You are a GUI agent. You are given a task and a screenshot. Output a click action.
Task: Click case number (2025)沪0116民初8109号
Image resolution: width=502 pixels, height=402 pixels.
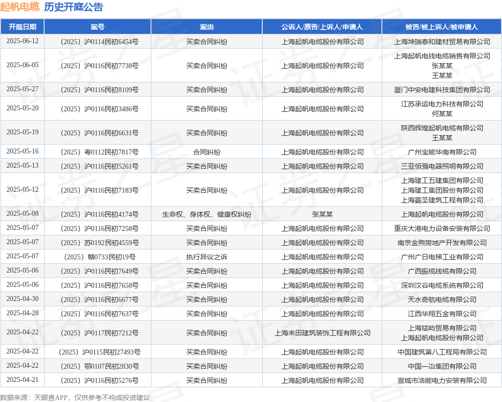point(99,90)
